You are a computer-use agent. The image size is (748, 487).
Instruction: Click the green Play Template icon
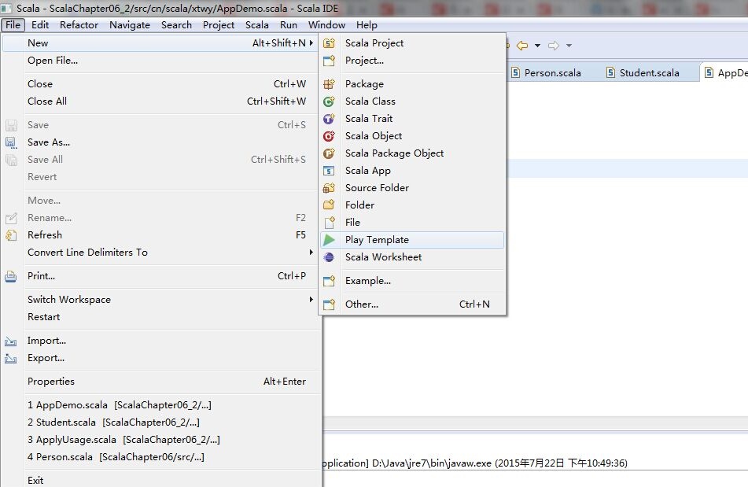click(329, 240)
